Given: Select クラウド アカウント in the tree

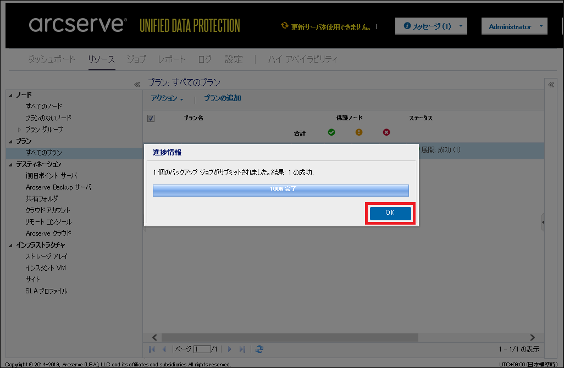Looking at the screenshot, I should [x=48, y=210].
